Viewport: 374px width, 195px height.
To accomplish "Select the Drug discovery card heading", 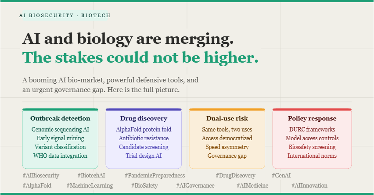I will pyautogui.click(x=144, y=118).
